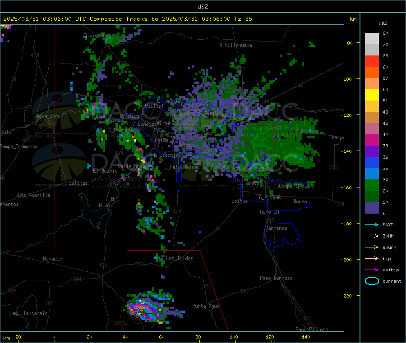
Task: Click the 'dBZ' title at the top
Action: click(203, 7)
